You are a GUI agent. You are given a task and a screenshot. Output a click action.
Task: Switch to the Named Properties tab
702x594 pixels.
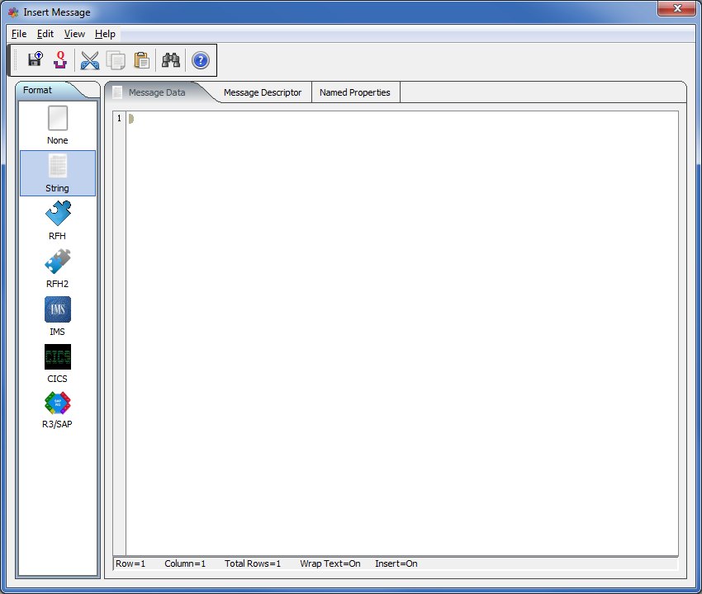355,92
